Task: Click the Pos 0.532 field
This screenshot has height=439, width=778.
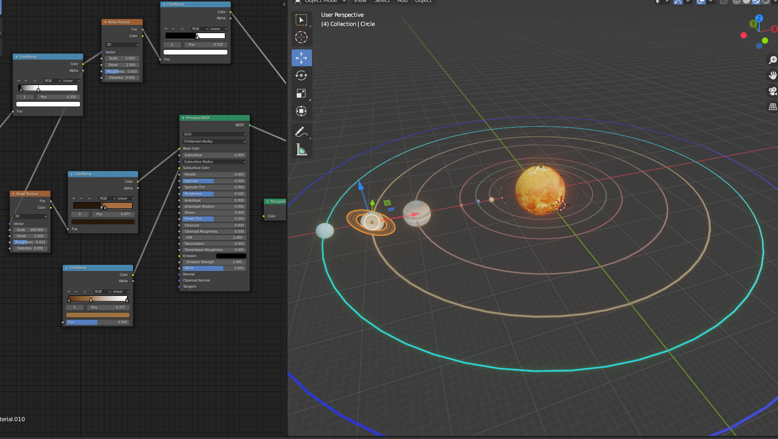Action: point(205,44)
